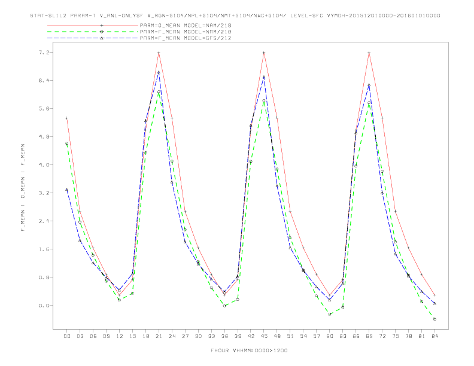Screen dimensions: 474x366
Task: Click red O_MEAN peak marker at hour 69
Action: [x=369, y=53]
